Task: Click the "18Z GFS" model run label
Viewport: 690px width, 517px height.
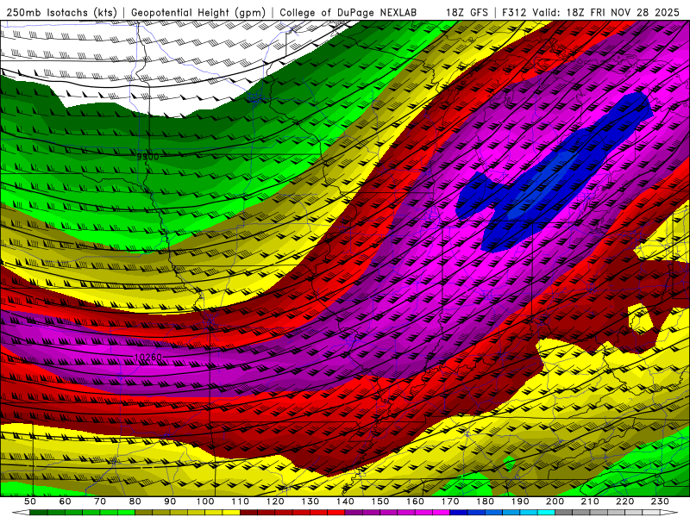Action: coord(467,13)
